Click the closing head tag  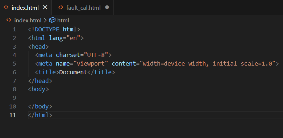tap(40, 81)
